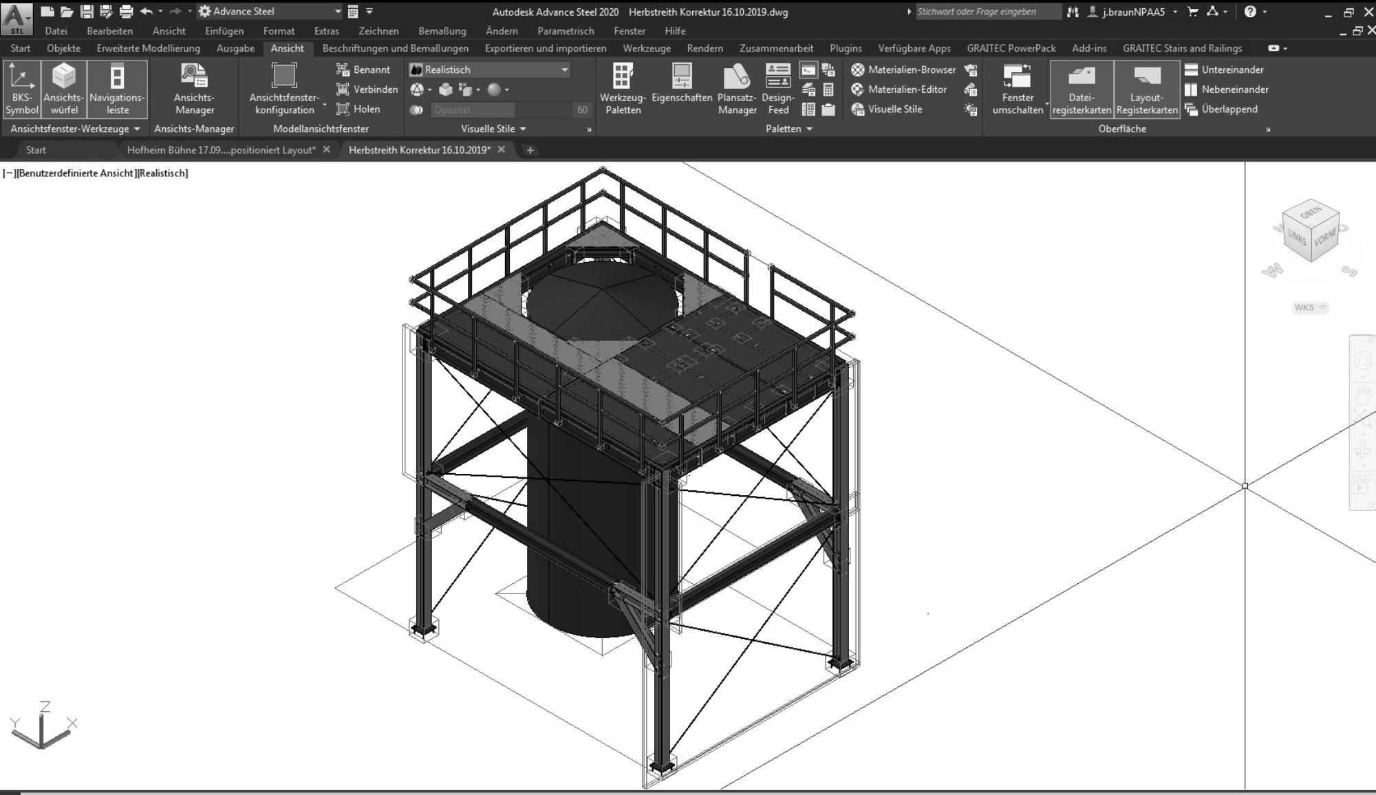Open the Bemaßung menu

442,31
